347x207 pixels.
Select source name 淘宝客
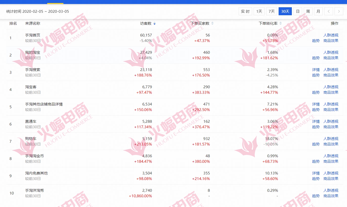coord(31,87)
